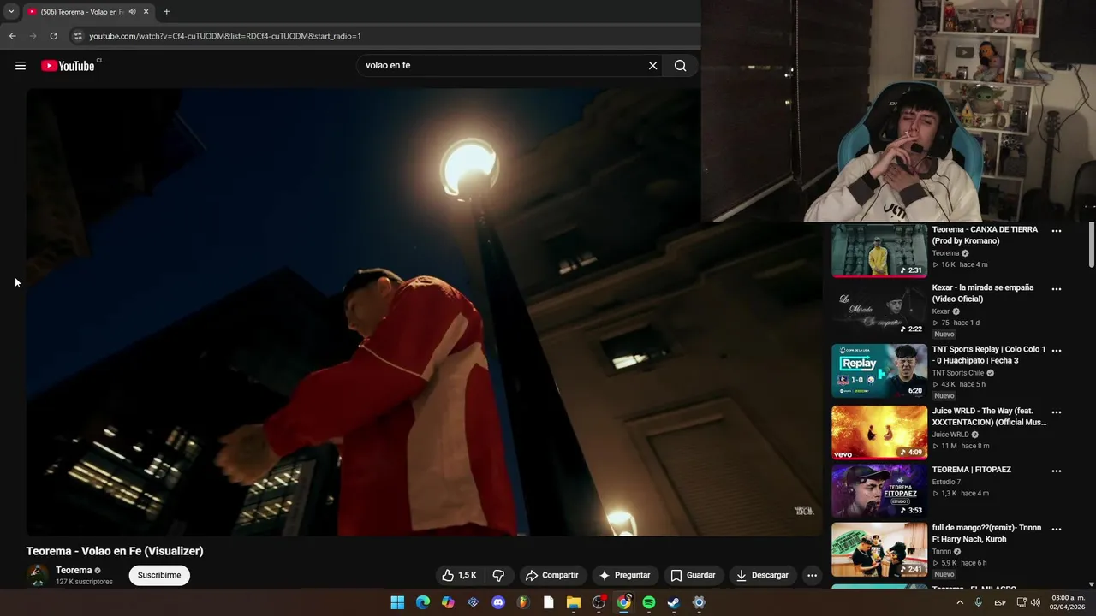This screenshot has height=616, width=1096.
Task: Change ESP input language
Action: point(1000,602)
